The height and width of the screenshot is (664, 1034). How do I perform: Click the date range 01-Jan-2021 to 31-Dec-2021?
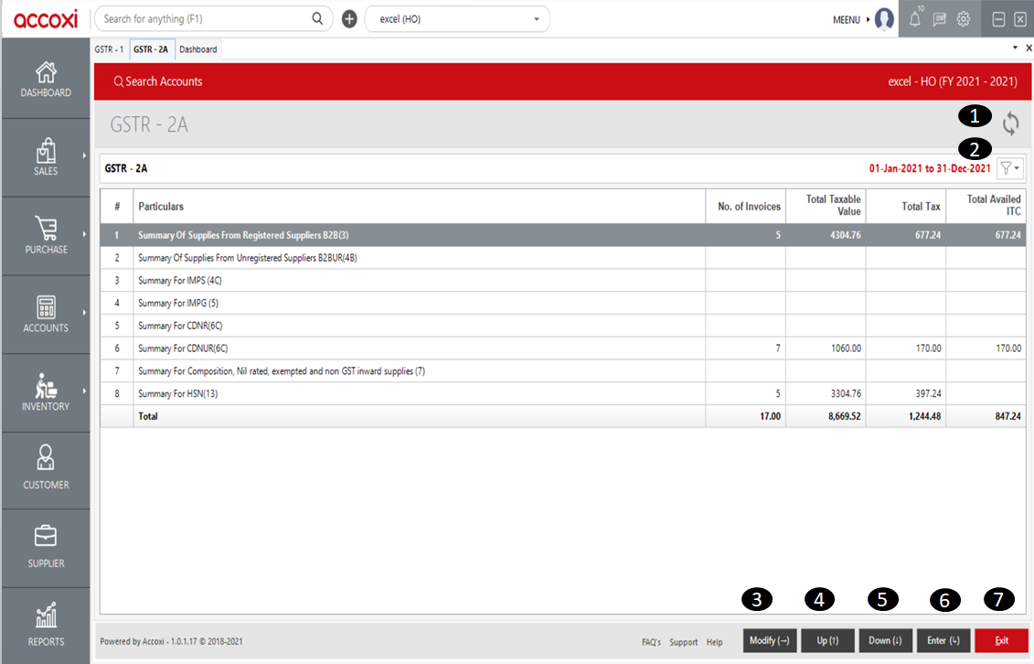(930, 168)
